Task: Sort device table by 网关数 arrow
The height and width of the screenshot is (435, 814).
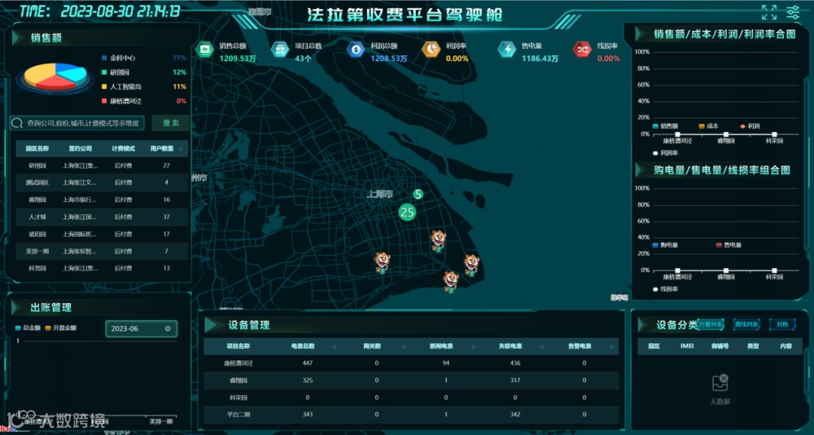Action: (x=404, y=346)
